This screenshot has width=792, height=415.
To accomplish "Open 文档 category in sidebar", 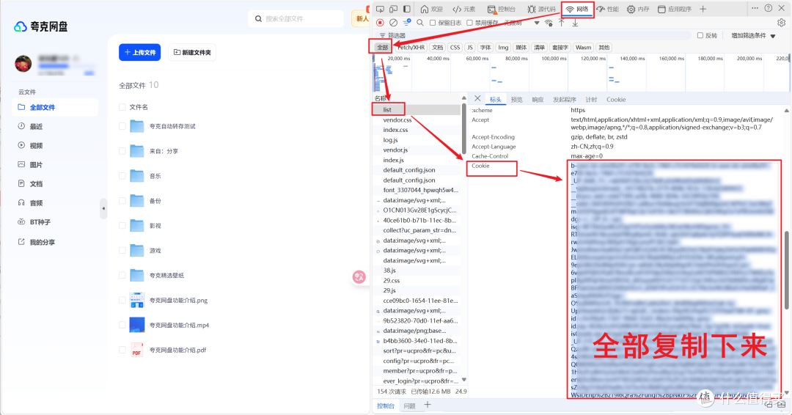I will [32, 184].
